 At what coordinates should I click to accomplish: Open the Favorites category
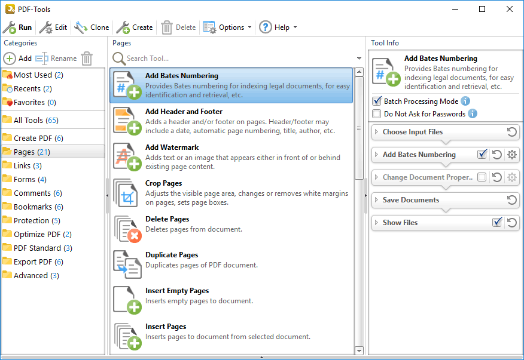coord(53,103)
